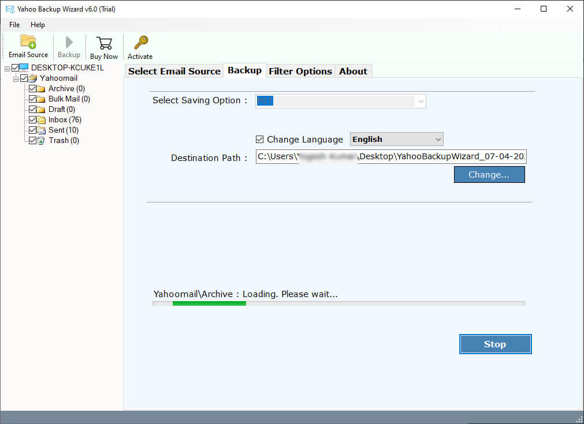
Task: Click the Backup play toolbar icon
Action: click(x=69, y=42)
